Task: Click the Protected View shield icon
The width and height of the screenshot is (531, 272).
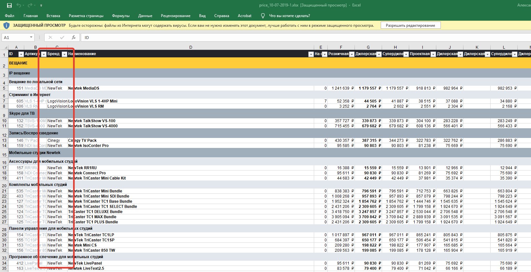Action: 6,25
